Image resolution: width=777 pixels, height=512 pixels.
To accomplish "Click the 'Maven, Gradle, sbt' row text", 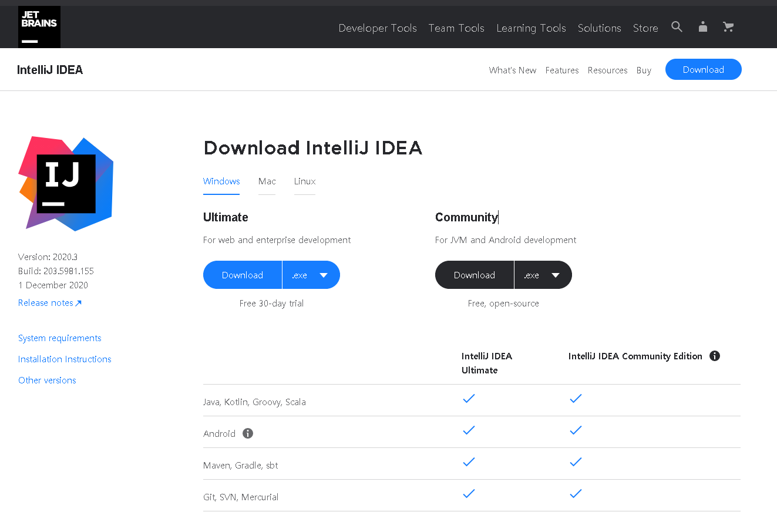I will [241, 466].
